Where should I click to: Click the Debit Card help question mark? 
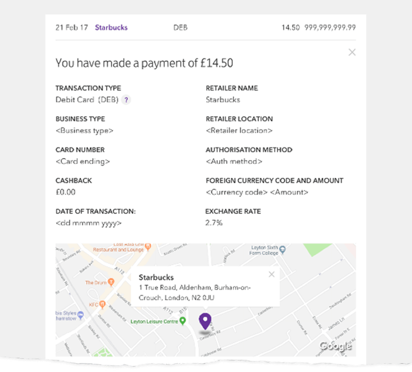tap(126, 100)
